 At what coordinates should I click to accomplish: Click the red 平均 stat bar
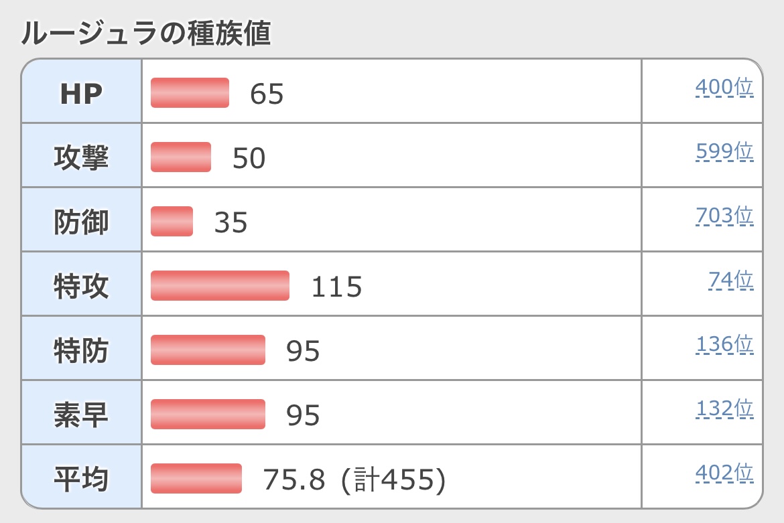pos(196,478)
